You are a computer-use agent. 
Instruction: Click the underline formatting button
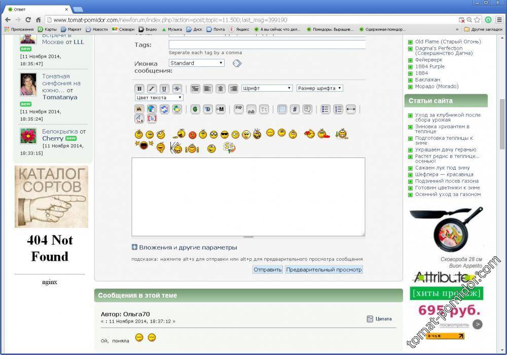164,89
